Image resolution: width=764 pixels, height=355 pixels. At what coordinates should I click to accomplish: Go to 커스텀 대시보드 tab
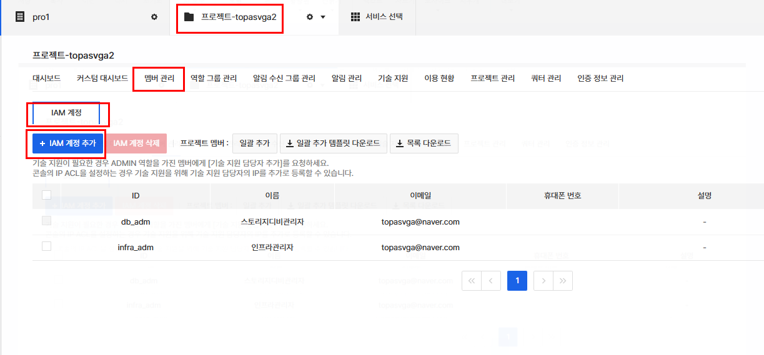102,78
